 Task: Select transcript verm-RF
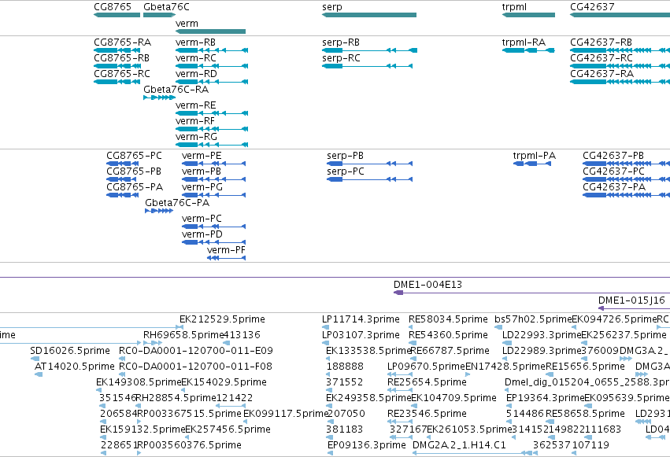click(212, 129)
